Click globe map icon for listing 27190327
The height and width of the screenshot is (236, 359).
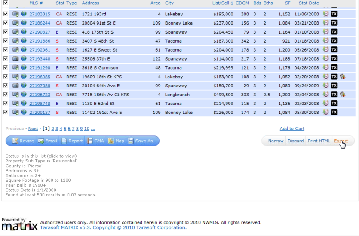coord(24,32)
